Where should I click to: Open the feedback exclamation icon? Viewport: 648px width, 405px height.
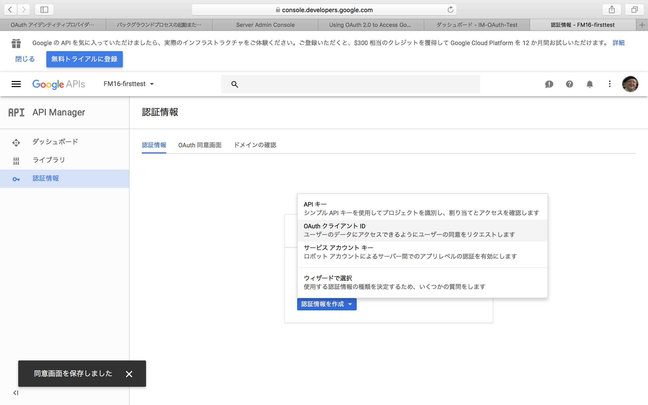(549, 84)
